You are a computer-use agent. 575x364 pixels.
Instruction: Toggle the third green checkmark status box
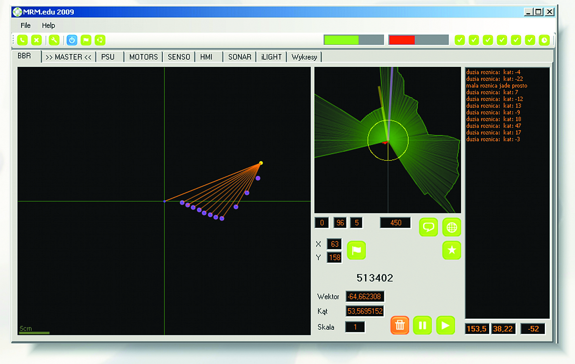tap(488, 40)
